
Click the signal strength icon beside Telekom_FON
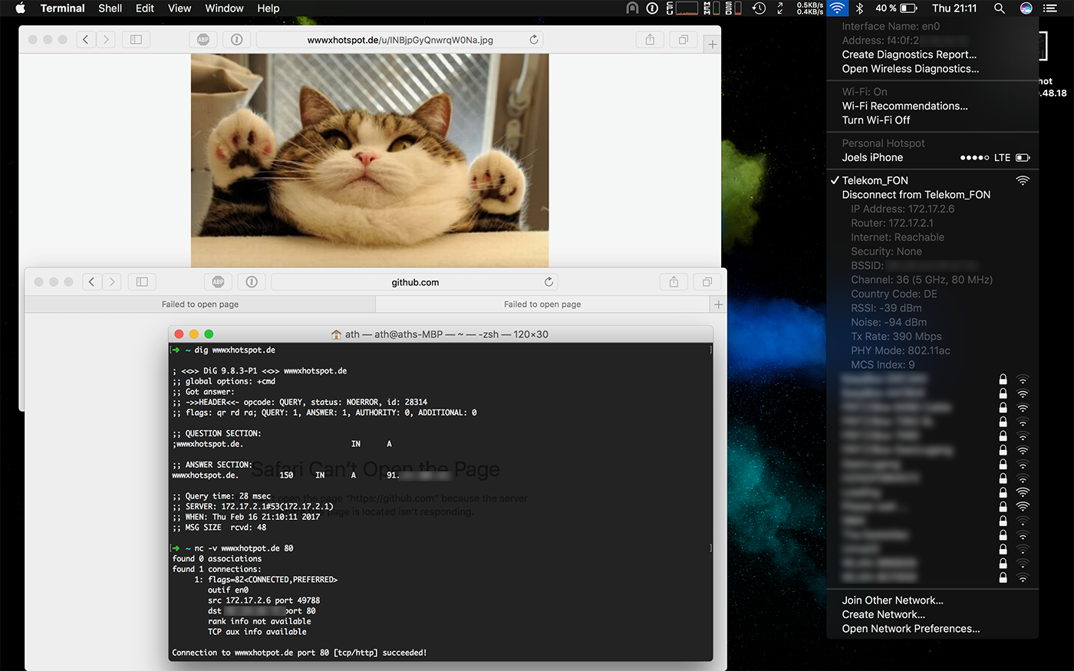pos(1022,180)
